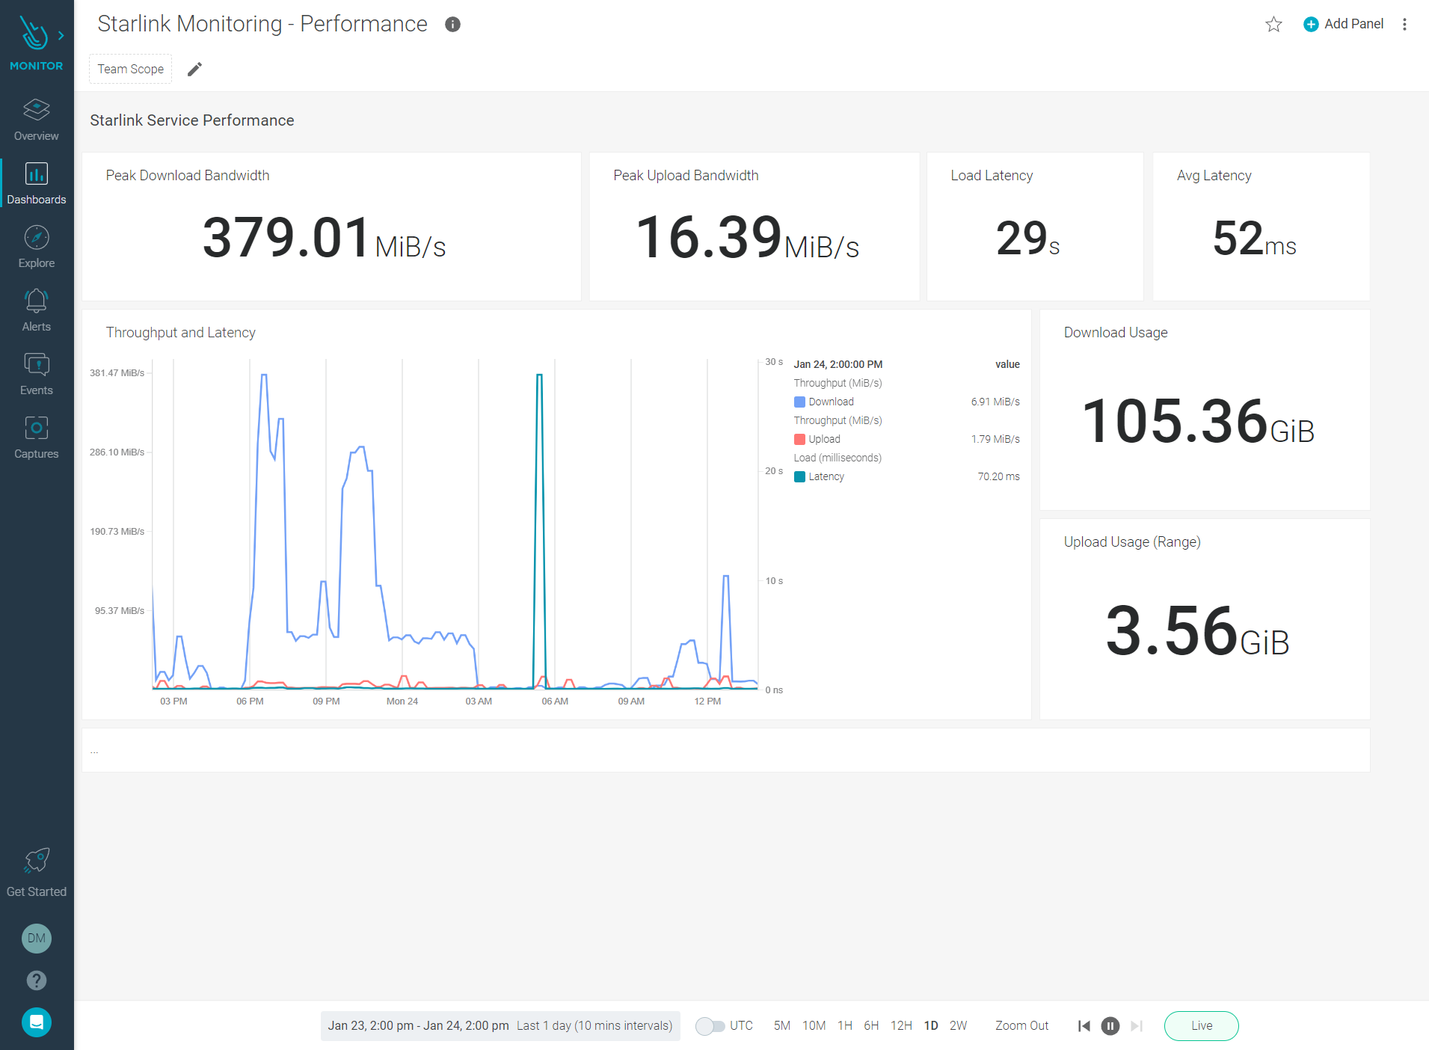Click the Upload Usage (Range) panel title
Screen dimensions: 1429x1050
(1132, 541)
